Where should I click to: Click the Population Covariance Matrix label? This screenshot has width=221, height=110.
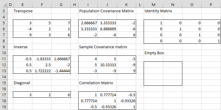[x=106, y=11]
